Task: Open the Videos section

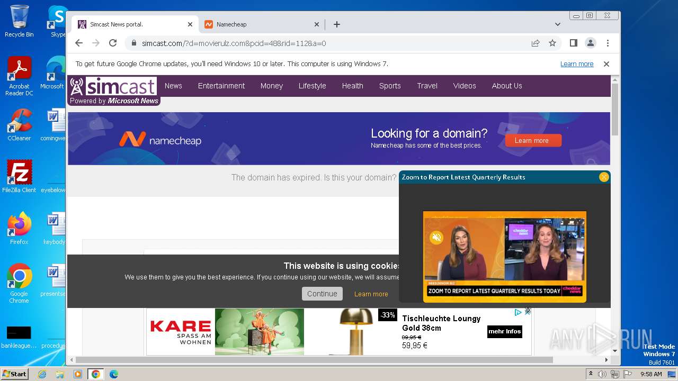Action: [x=465, y=86]
